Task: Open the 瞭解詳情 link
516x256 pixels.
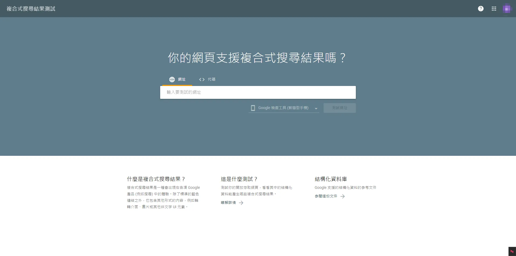Action: [228, 203]
